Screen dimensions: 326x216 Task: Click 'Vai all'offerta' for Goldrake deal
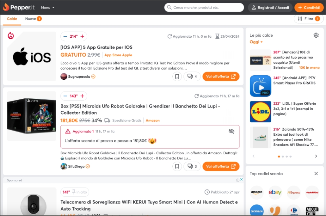[x=221, y=166]
